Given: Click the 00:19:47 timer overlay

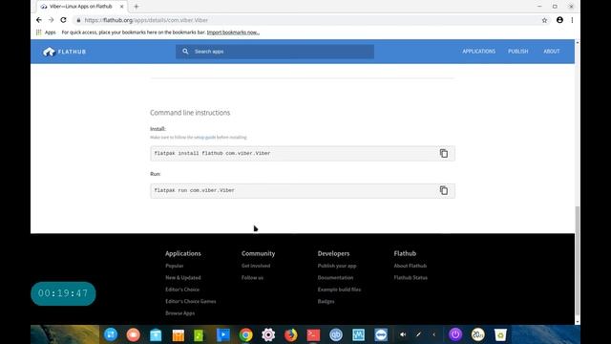Looking at the screenshot, I should (x=63, y=293).
